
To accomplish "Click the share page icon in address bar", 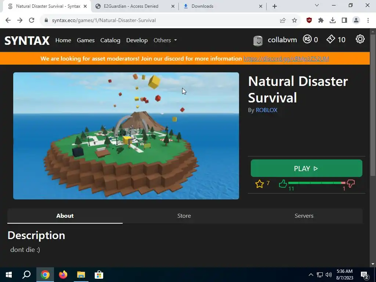I will pos(283,21).
